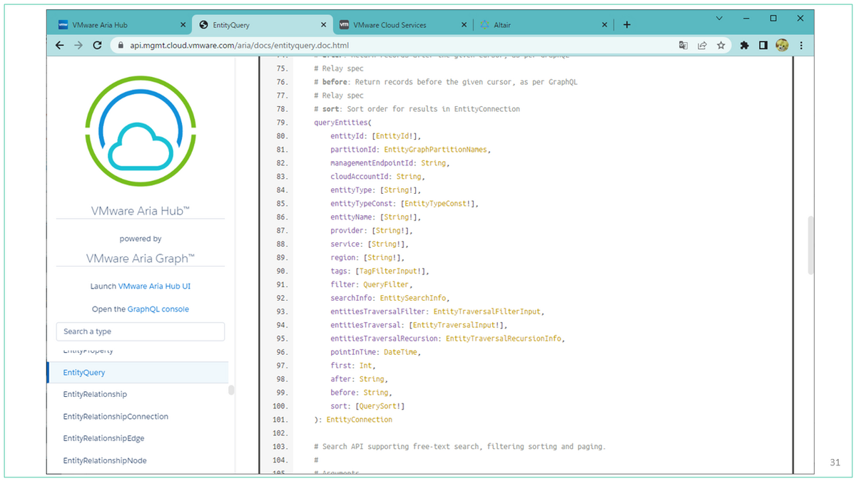Open the Chrome profile avatar
Viewport: 856px width, 481px height.
[782, 45]
